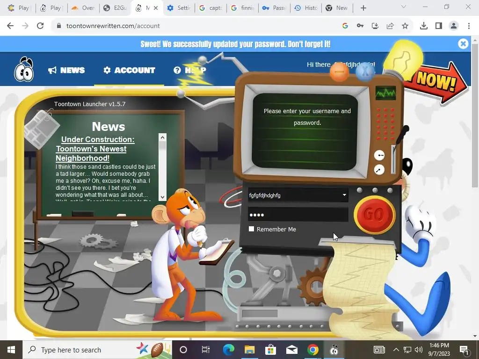Open Cortana circle icon on taskbar
This screenshot has height=359, width=479.
183,350
